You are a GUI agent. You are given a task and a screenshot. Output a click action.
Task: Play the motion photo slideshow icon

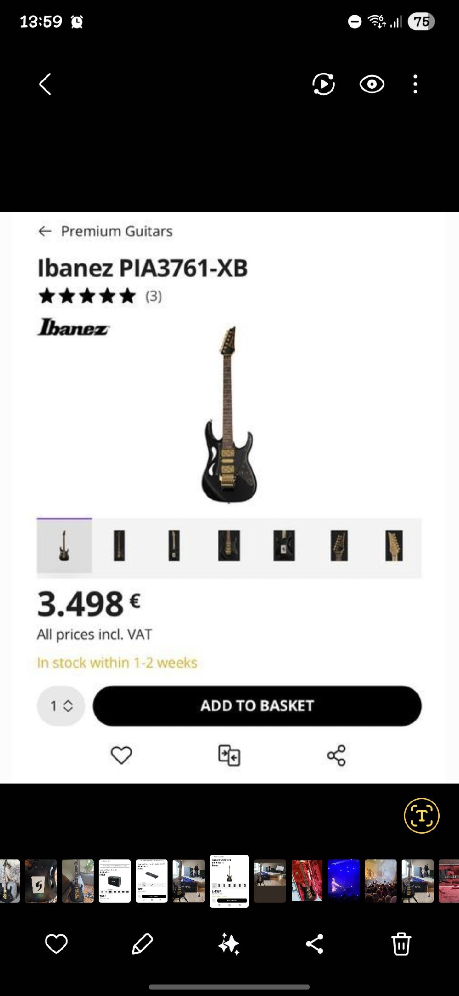tap(324, 85)
